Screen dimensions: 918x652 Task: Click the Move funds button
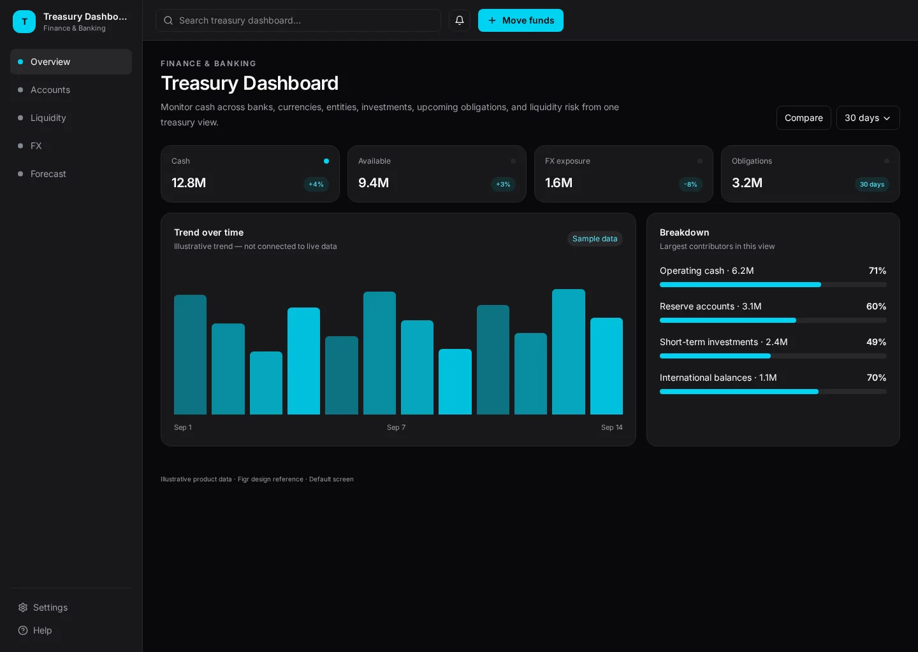tap(521, 20)
